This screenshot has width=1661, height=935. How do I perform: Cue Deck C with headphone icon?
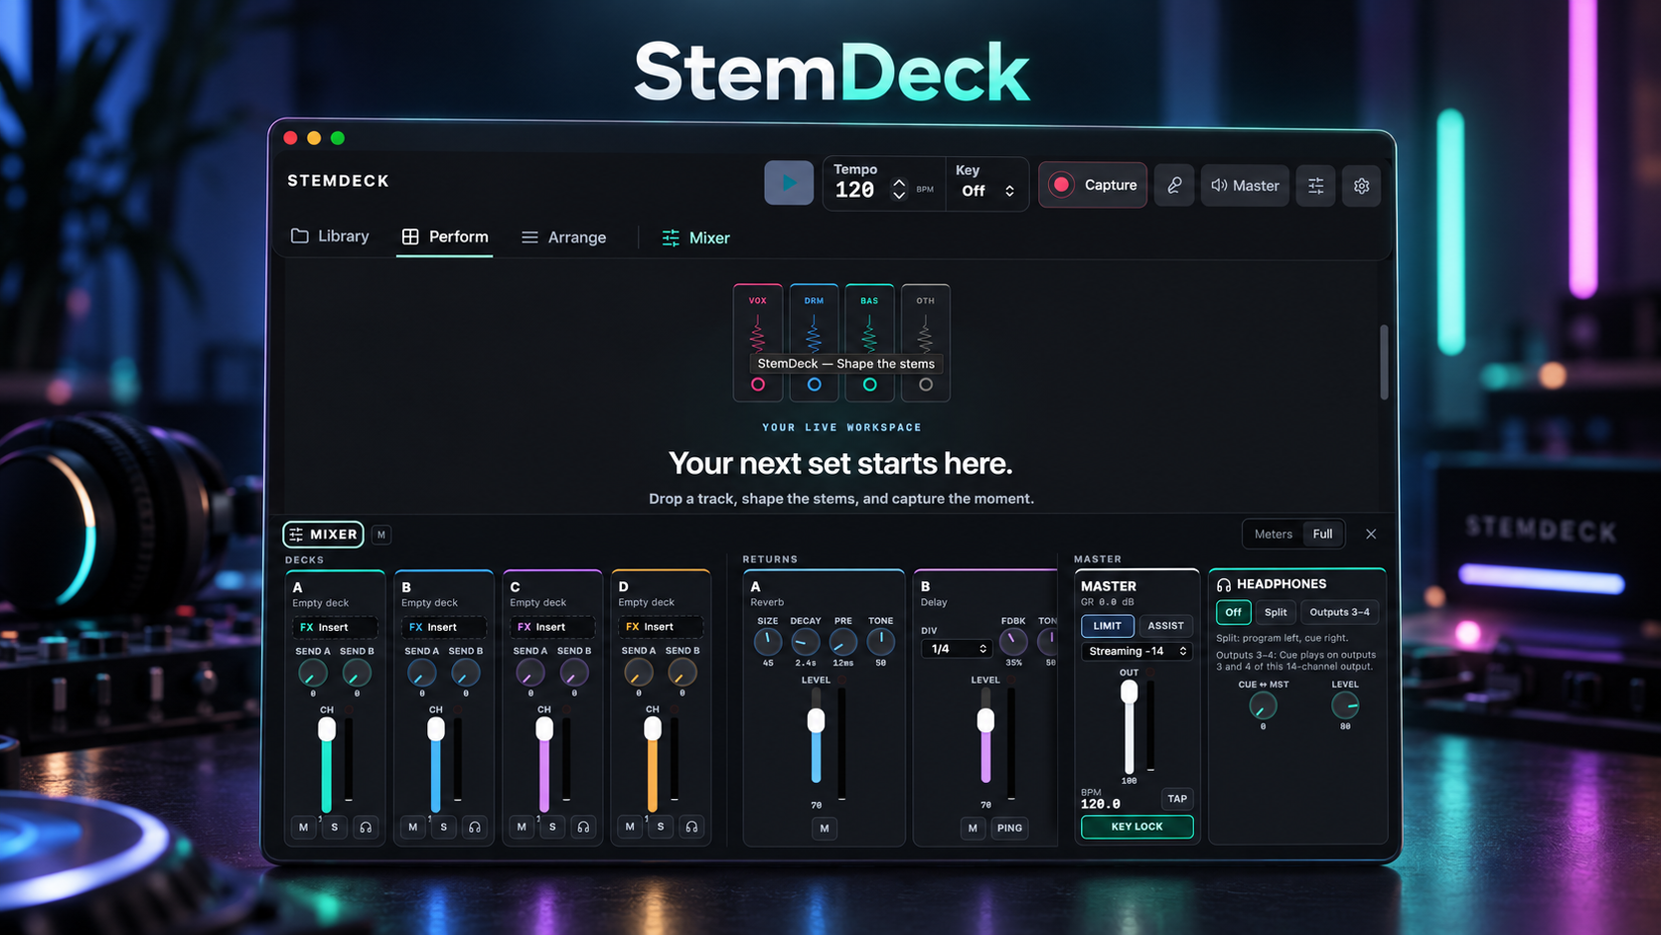(x=583, y=827)
